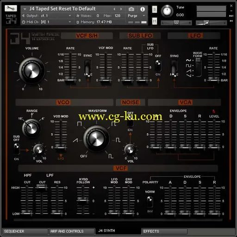Select the sine LFO waveform icon

[188, 60]
